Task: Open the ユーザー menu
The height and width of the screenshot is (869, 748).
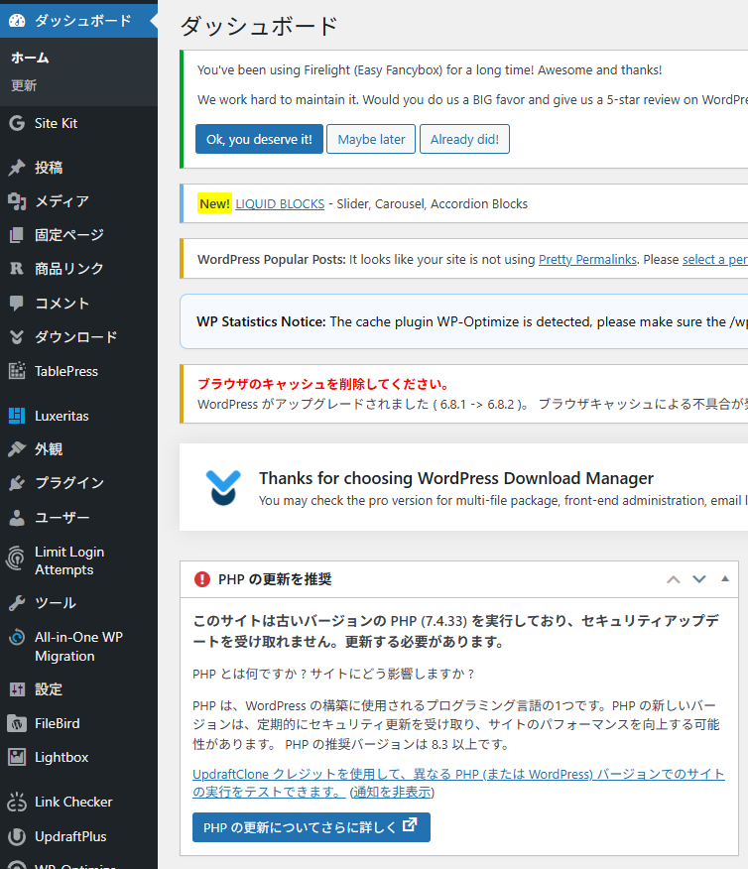Action: click(78, 517)
